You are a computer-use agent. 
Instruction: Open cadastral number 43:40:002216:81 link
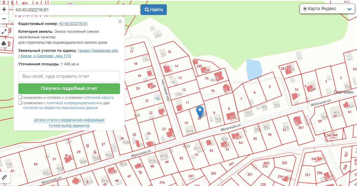73,24
